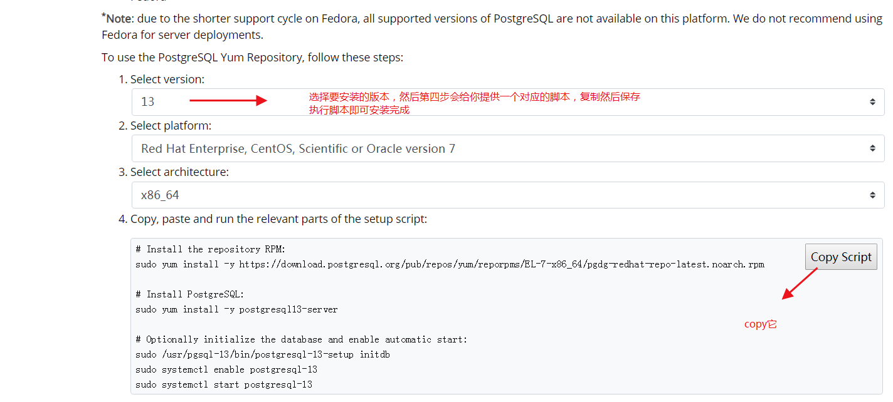Viewport: 893px width, 402px height.
Task: Open the platform dropdown showing Red Hat Enterprise
Action: [x=439, y=148]
